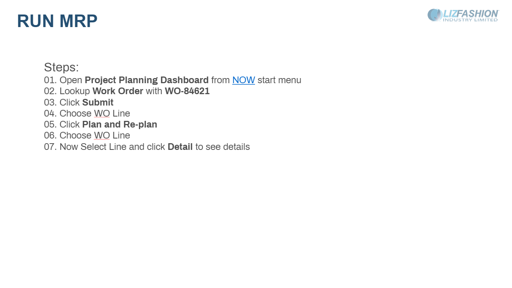This screenshot has width=512, height=288.
Task: Select the Project Planning Dashboard bold text
Action: [147, 80]
